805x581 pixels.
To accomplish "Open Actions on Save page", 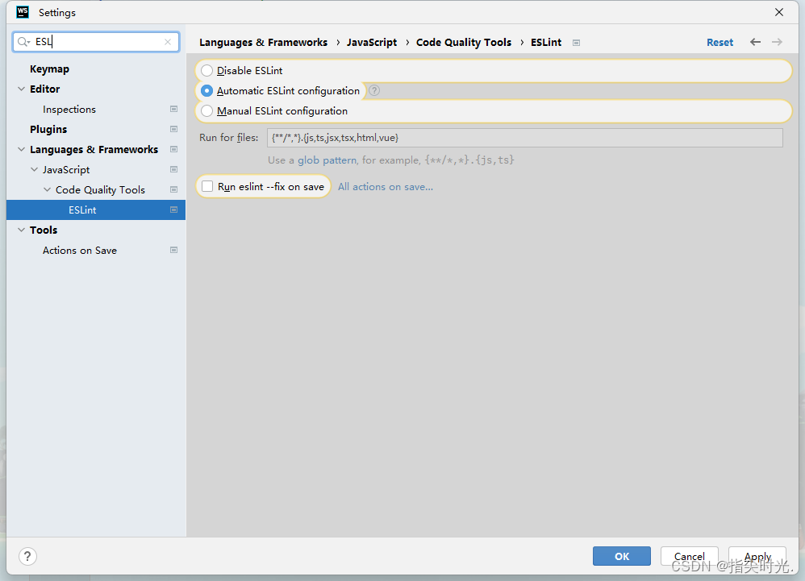I will [x=80, y=251].
